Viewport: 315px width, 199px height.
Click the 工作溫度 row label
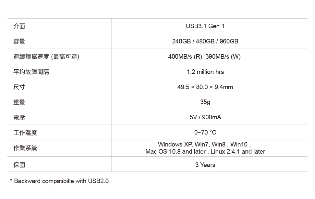25,133
